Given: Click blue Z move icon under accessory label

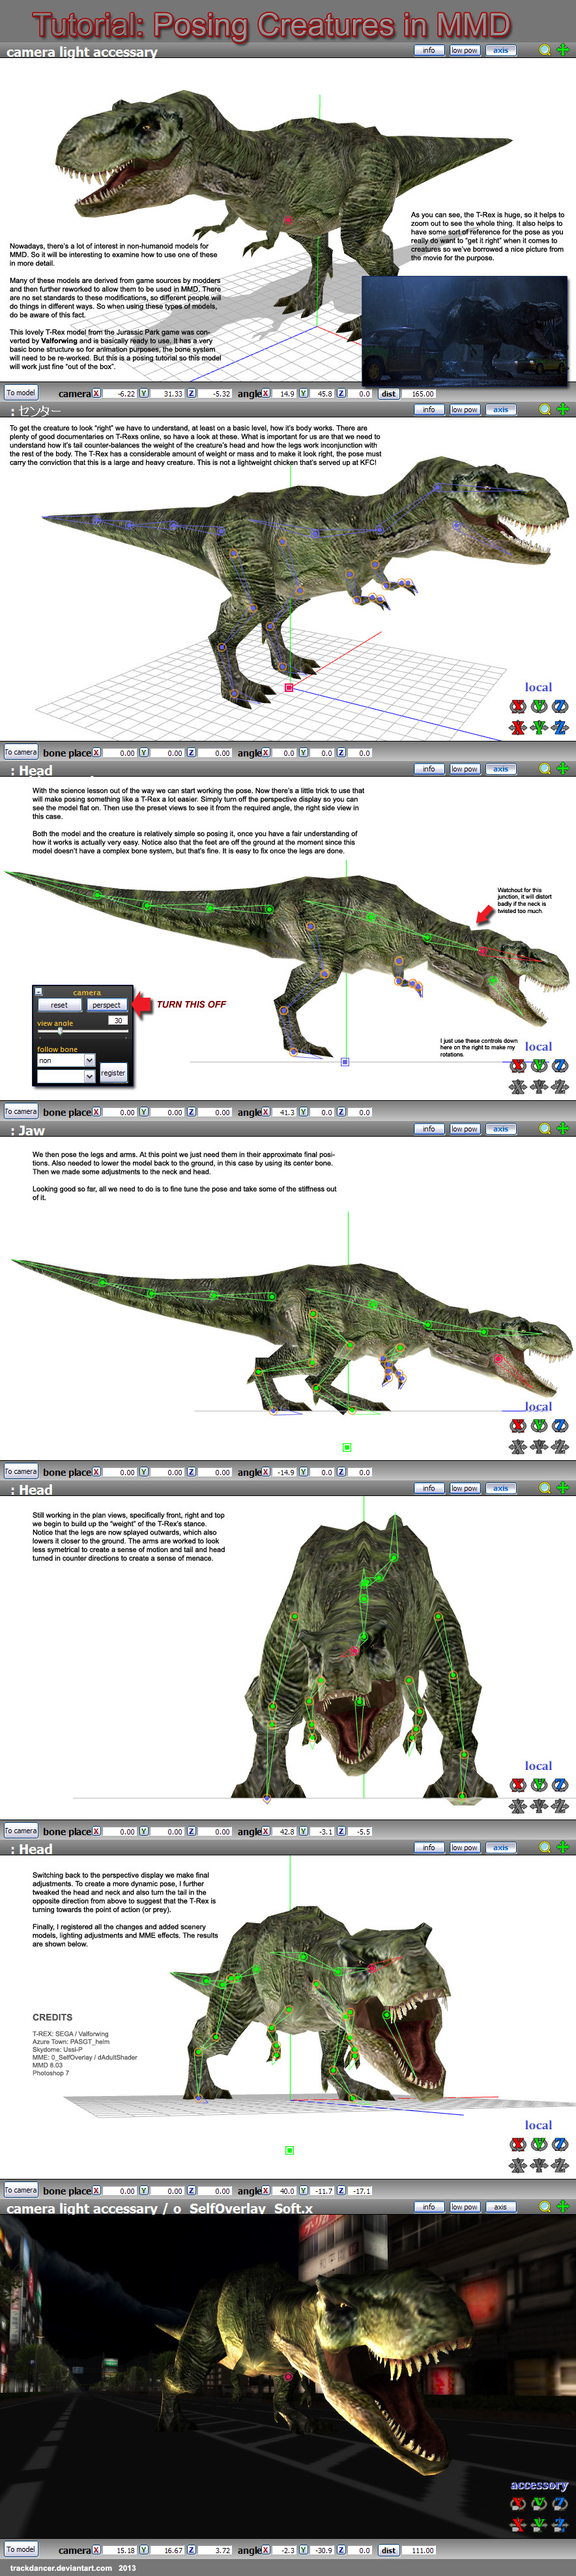Looking at the screenshot, I should 560,2525.
